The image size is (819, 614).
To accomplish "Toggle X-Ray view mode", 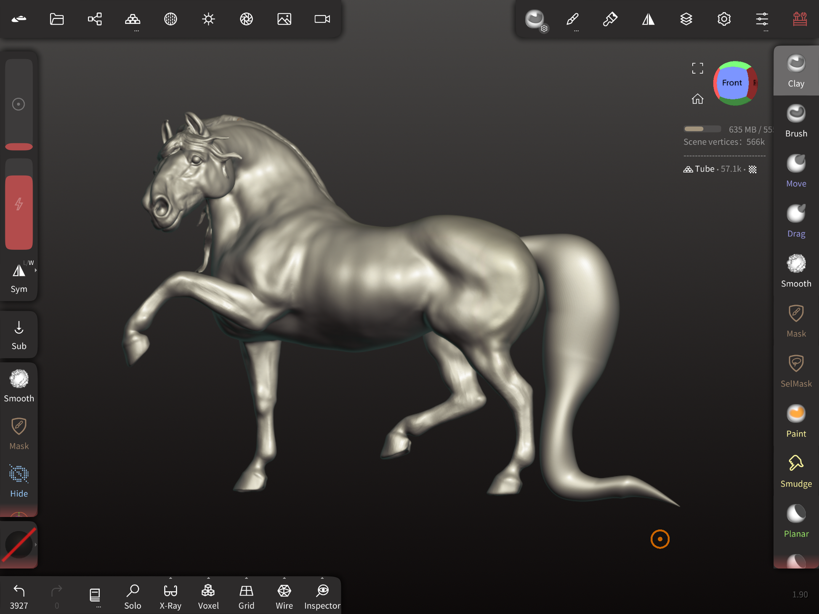I will [170, 596].
